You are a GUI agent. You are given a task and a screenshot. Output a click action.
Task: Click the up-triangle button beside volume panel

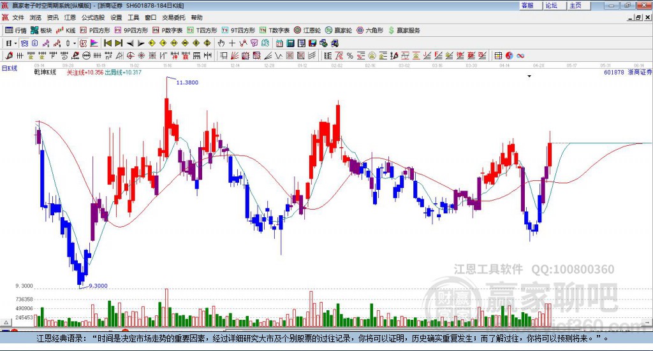click(6, 322)
